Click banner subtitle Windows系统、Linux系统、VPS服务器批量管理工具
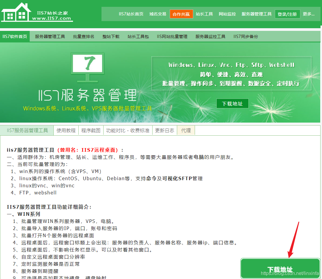 point(88,108)
